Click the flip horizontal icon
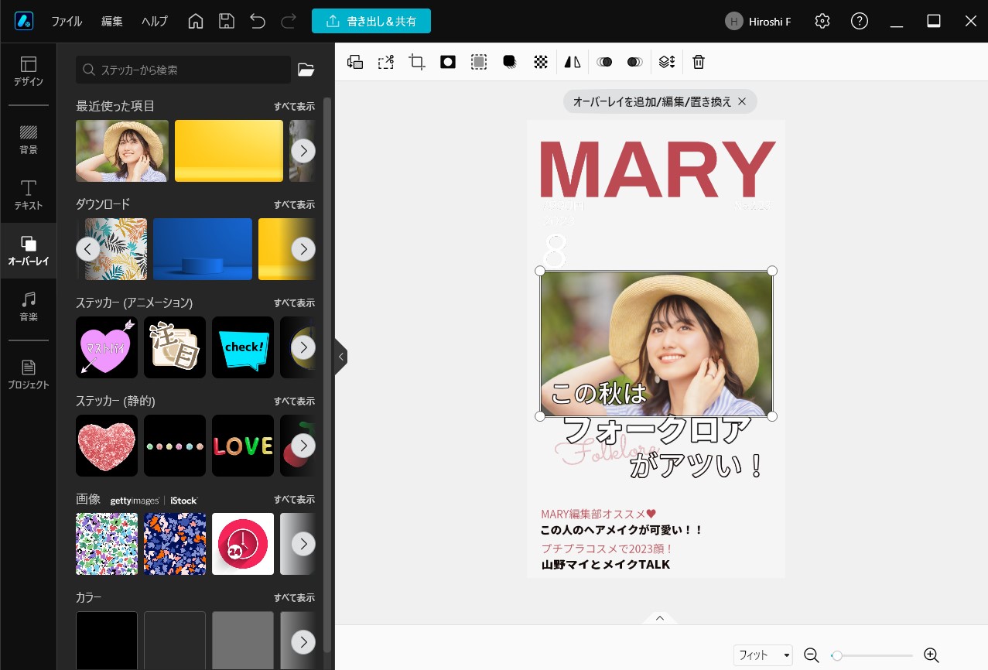 [572, 63]
